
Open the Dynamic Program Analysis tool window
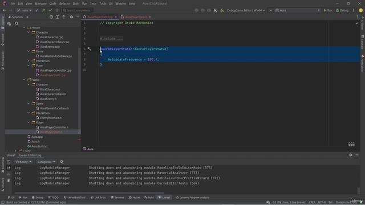pyautogui.click(x=192, y=198)
